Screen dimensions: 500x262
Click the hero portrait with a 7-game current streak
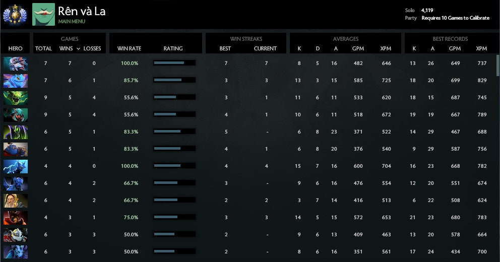pyautogui.click(x=16, y=63)
